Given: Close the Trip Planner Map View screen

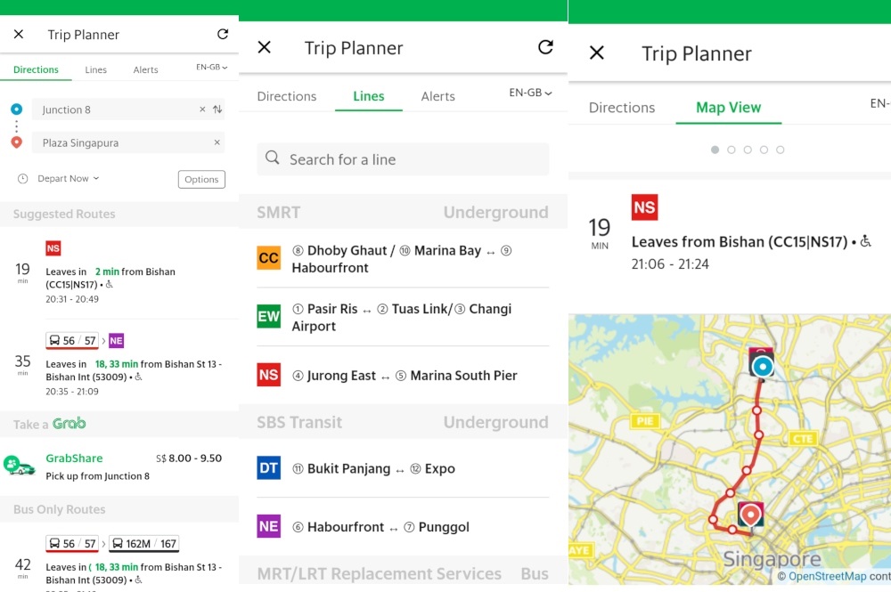Looking at the screenshot, I should tap(597, 53).
